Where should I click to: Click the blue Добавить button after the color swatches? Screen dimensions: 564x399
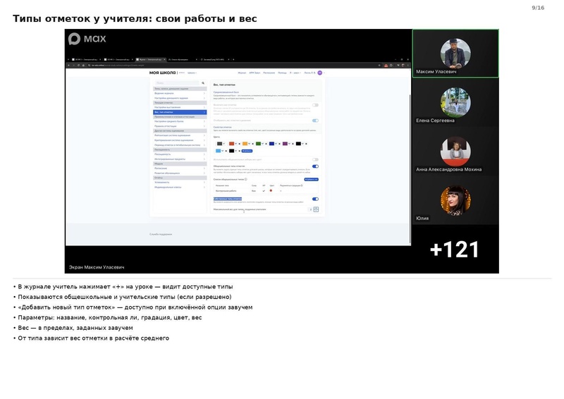click(247, 151)
